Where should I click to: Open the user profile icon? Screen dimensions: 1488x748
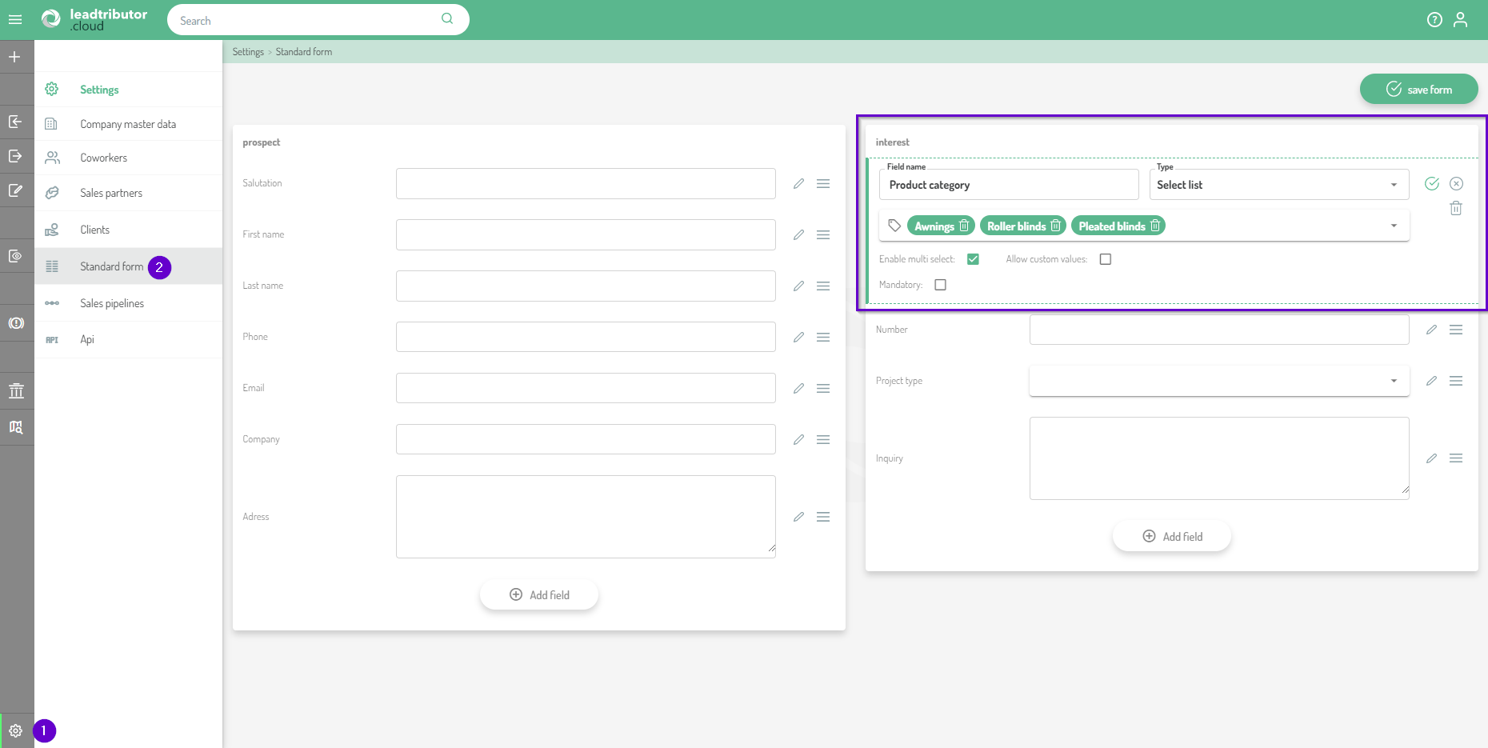(x=1460, y=20)
